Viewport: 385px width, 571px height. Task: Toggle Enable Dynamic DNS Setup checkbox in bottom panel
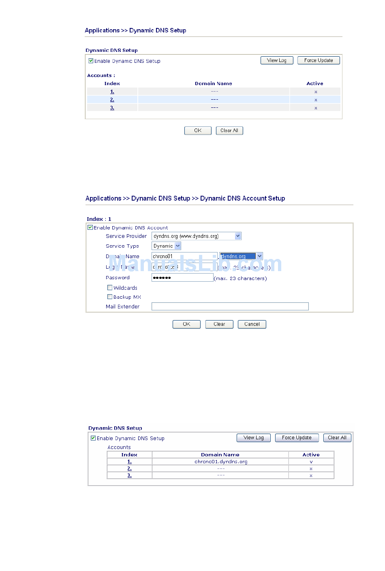[x=93, y=438]
